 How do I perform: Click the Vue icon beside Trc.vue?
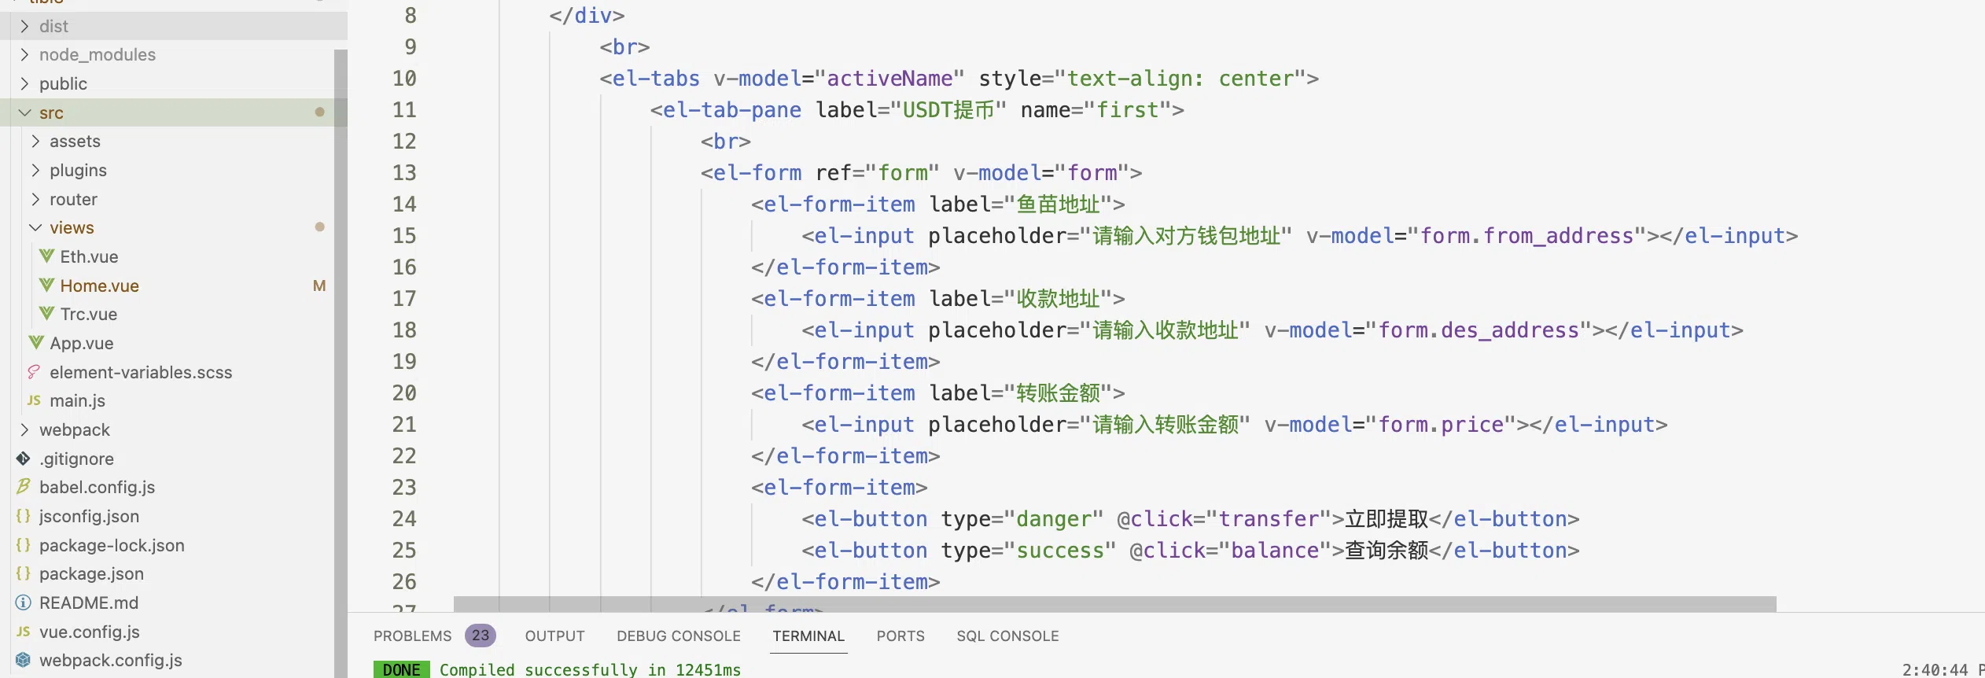tap(47, 314)
